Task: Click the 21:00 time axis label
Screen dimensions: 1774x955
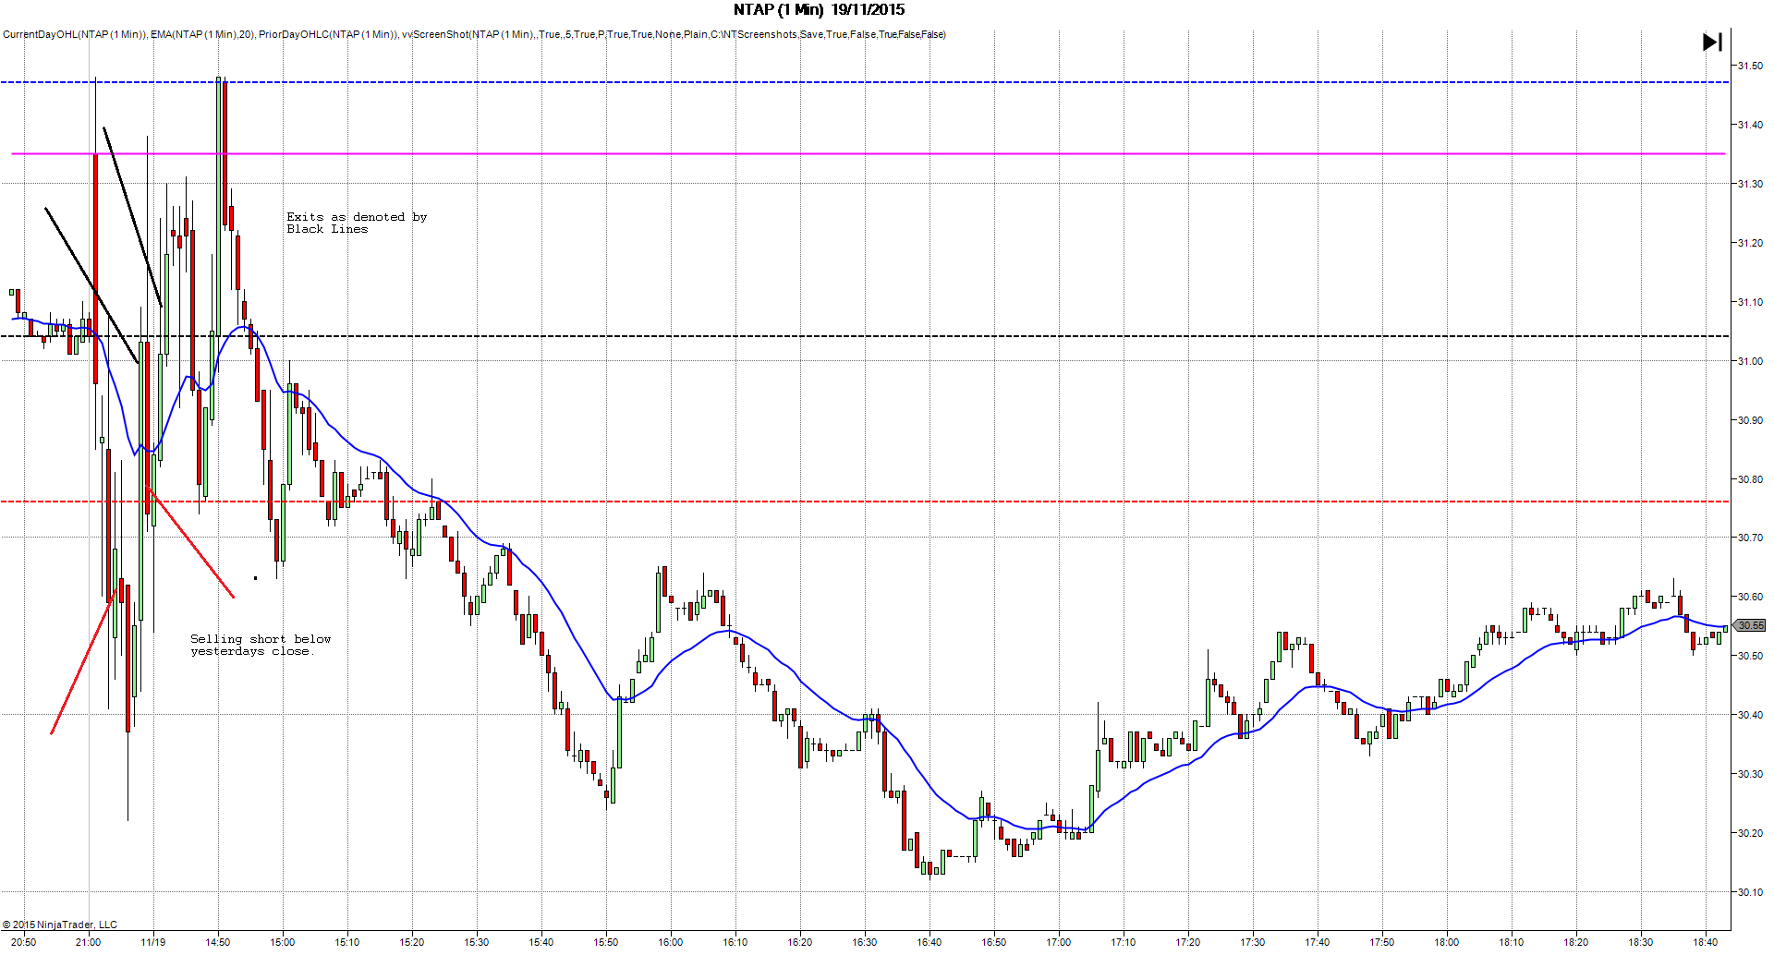Action: click(x=89, y=942)
